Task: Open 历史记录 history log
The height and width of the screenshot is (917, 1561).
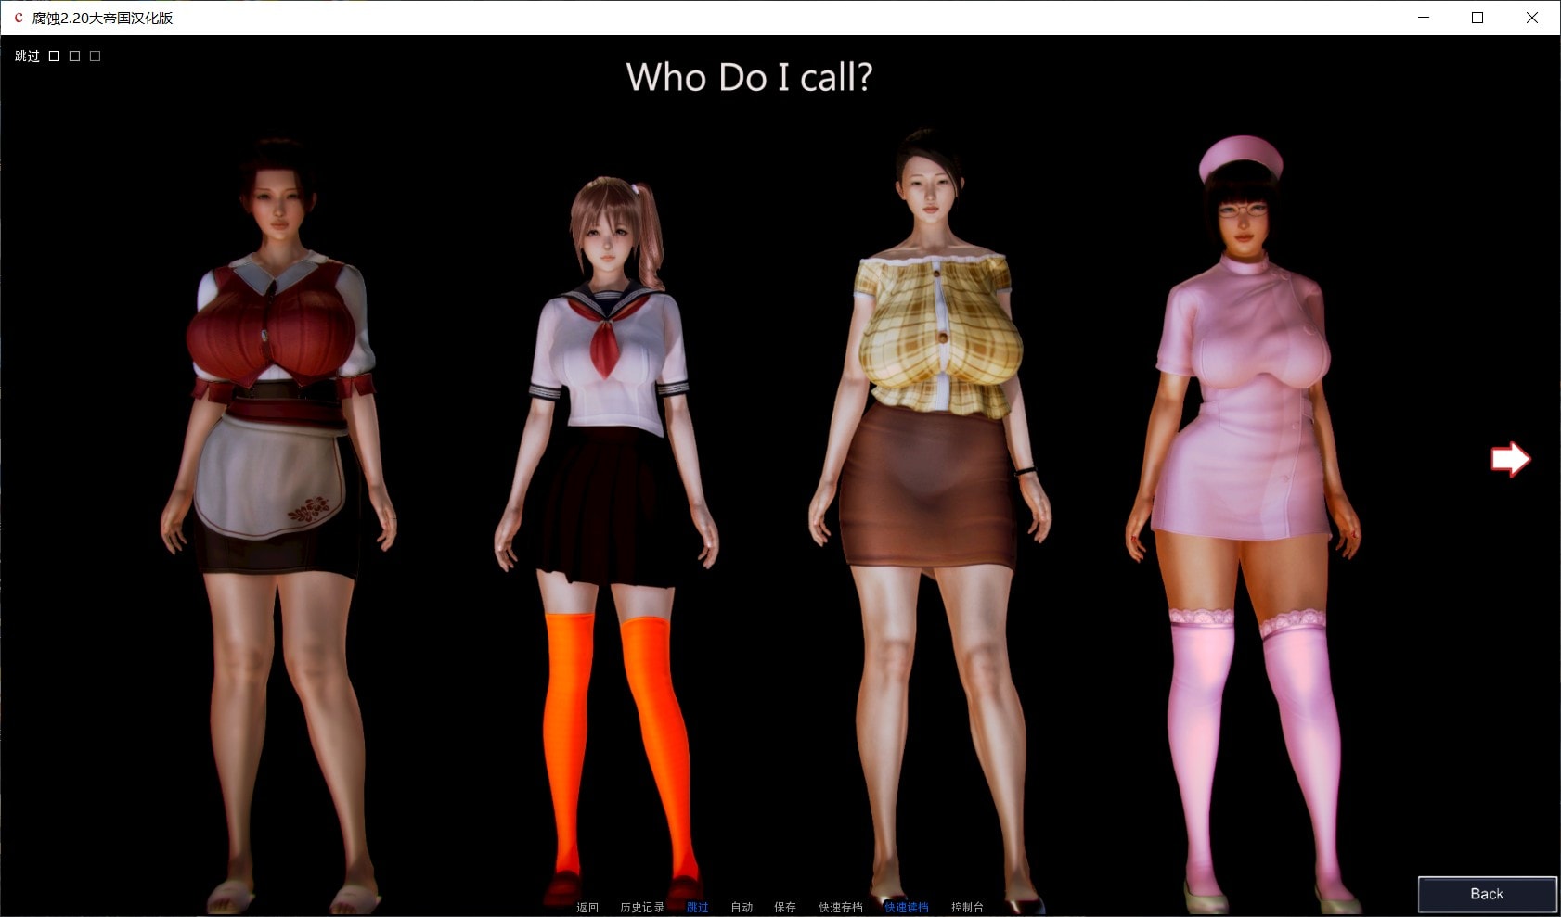Action: [x=642, y=907]
